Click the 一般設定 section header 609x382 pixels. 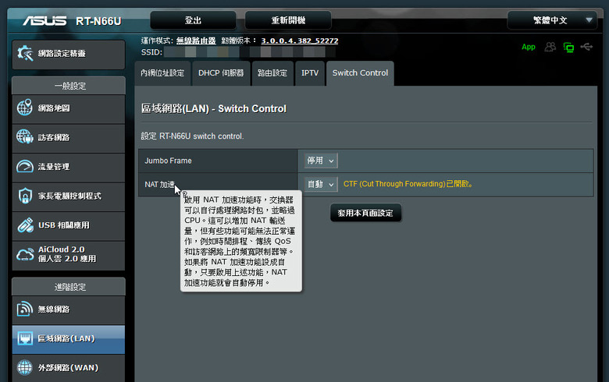(x=69, y=86)
